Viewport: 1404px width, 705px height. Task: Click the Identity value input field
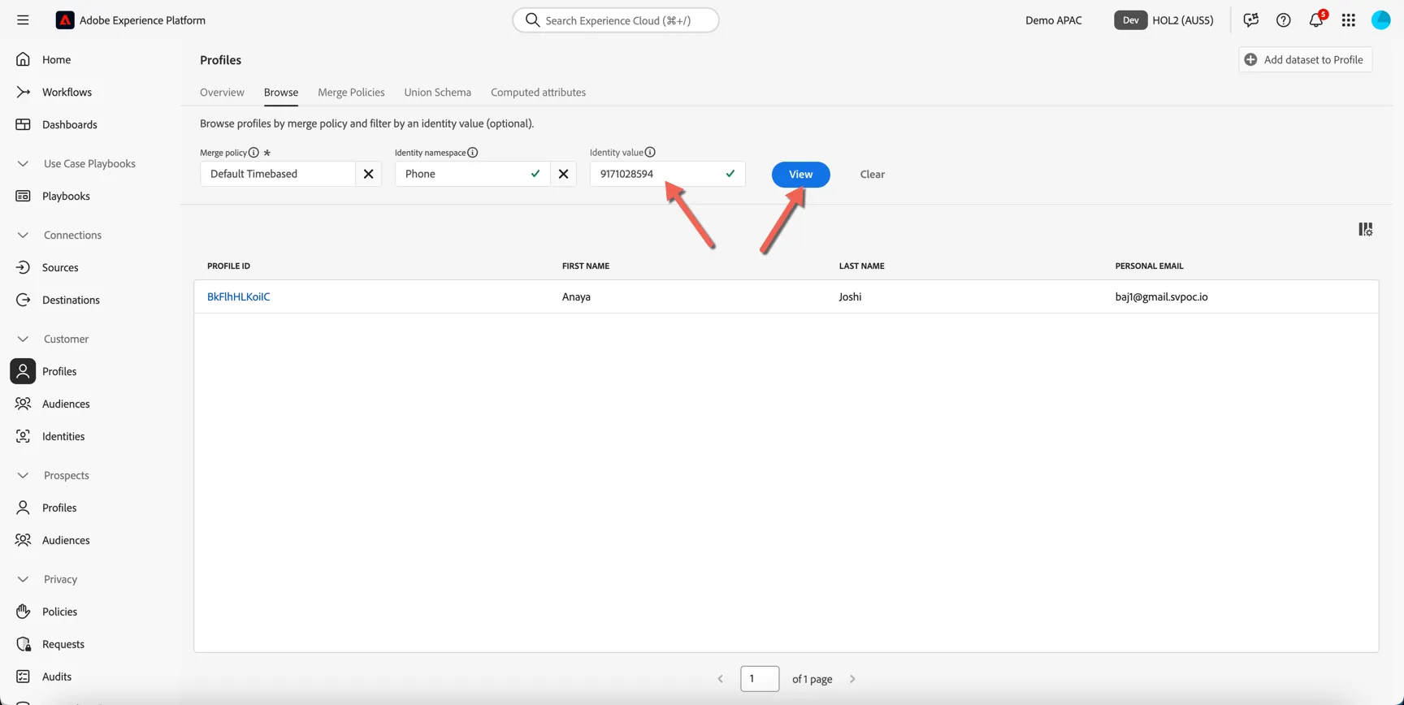pyautogui.click(x=667, y=174)
